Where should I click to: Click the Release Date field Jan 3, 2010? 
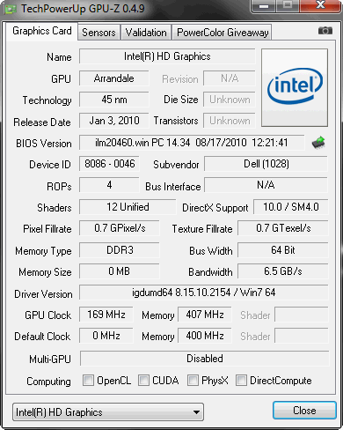pyautogui.click(x=114, y=121)
